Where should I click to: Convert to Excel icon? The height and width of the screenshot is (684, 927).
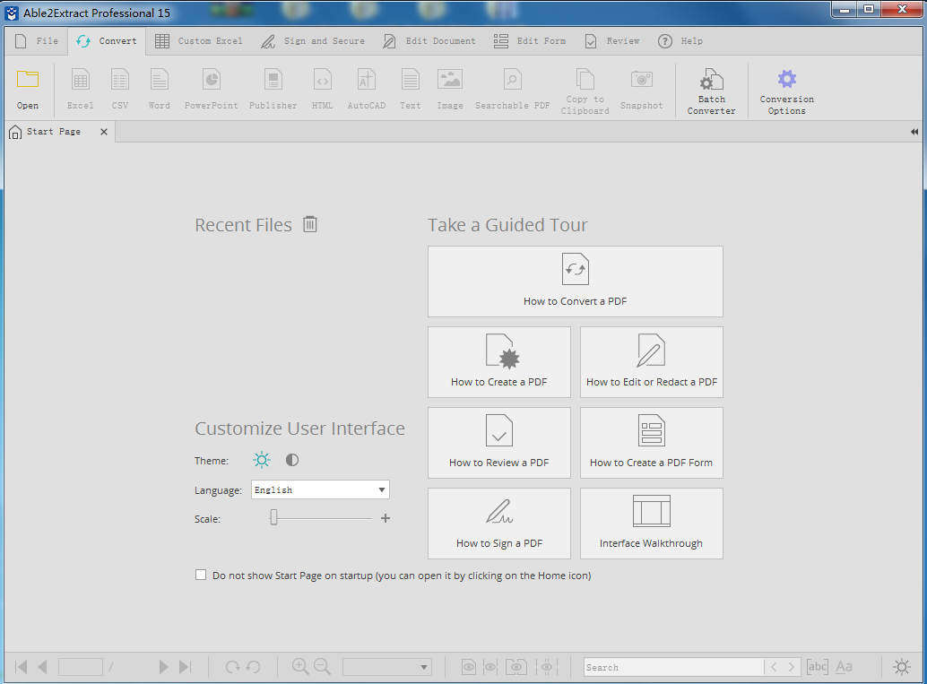(81, 79)
